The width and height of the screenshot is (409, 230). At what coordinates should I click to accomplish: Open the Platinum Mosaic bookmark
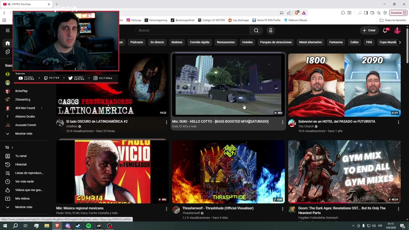[296, 20]
